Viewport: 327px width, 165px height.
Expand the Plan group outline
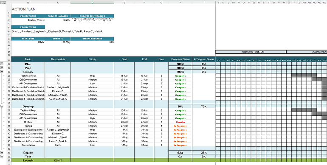click(2, 64)
